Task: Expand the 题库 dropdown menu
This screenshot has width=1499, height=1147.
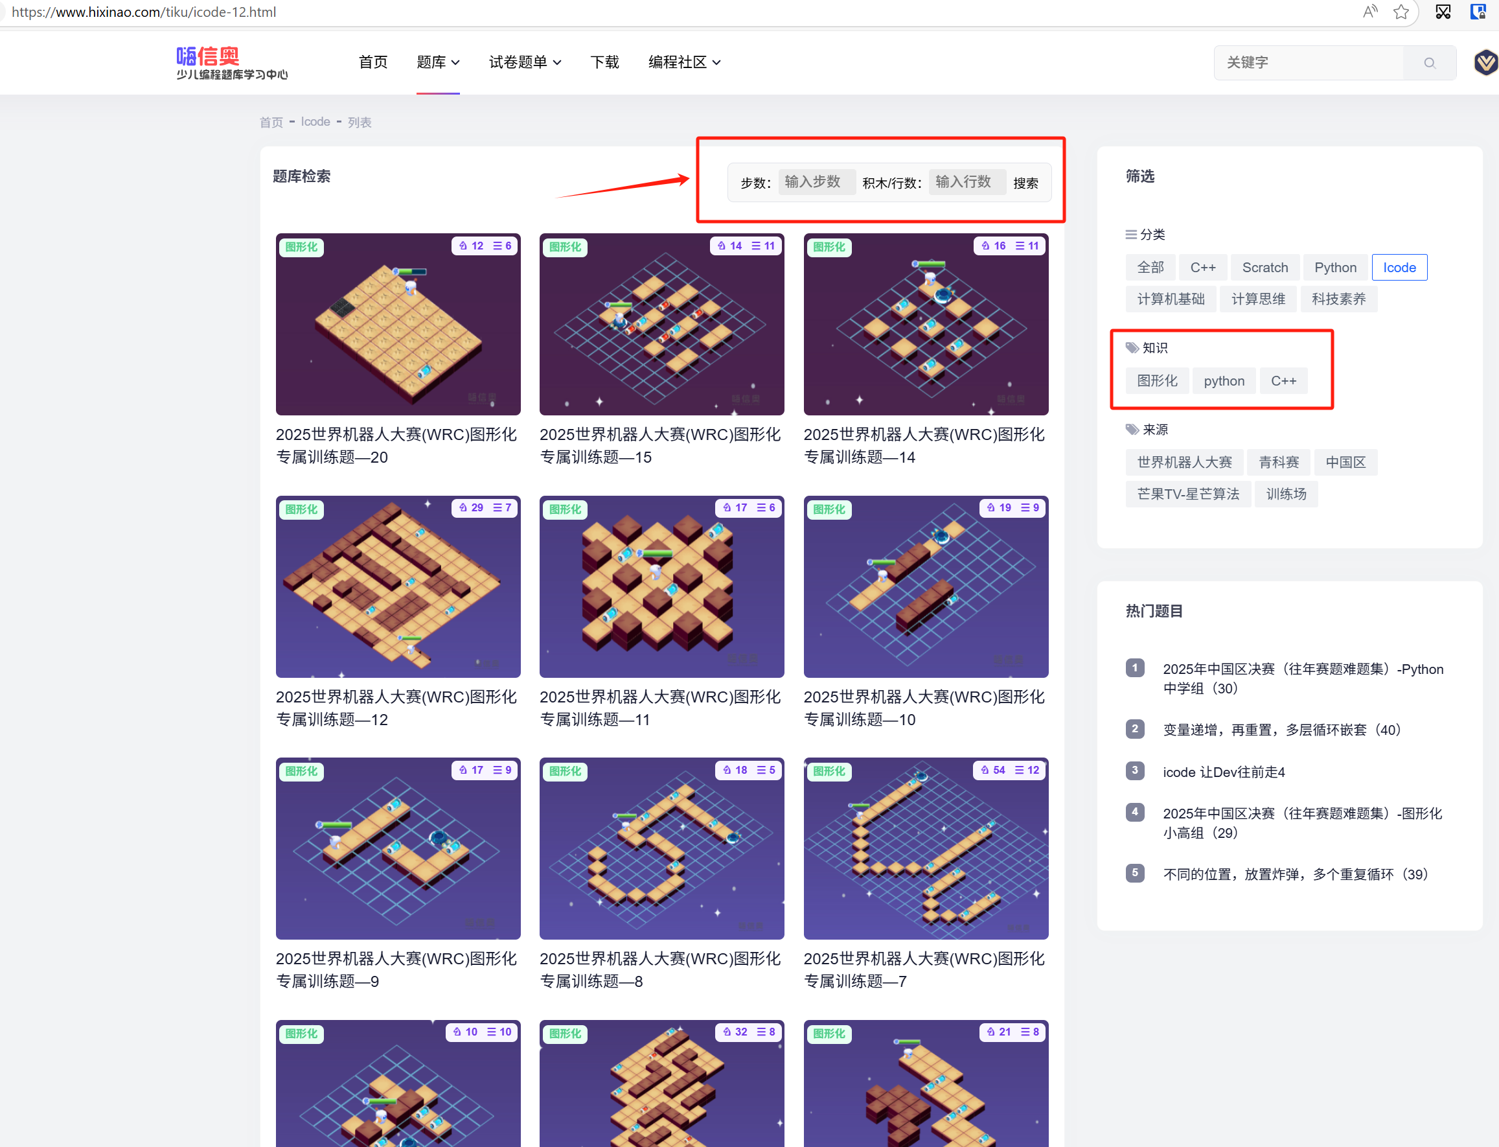Action: (437, 63)
